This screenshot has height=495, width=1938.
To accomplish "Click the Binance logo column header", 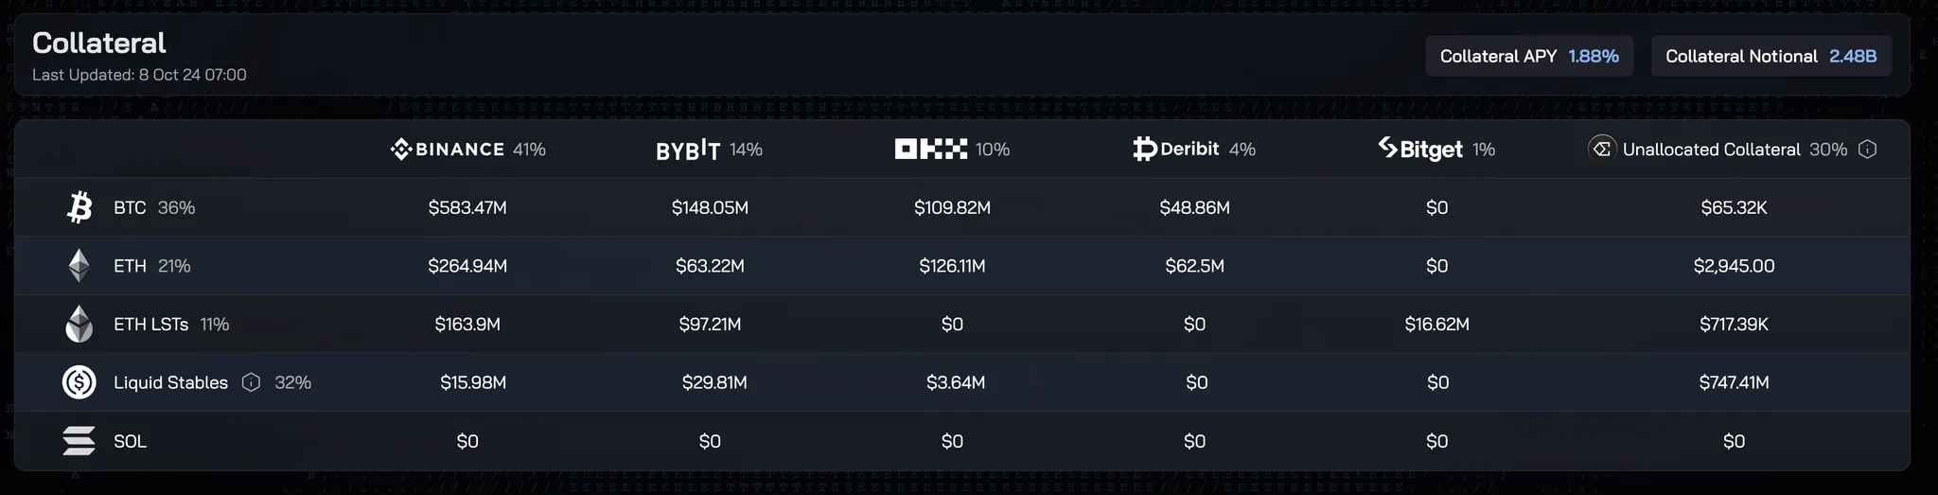I will click(x=447, y=150).
